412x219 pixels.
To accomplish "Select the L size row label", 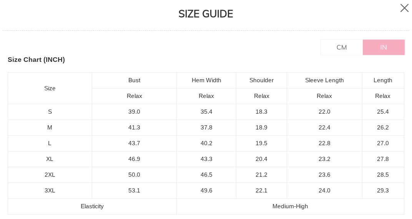I will pos(50,143).
